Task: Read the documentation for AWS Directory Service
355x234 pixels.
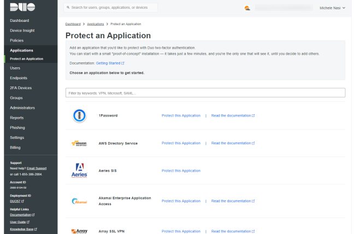Action: point(233,143)
